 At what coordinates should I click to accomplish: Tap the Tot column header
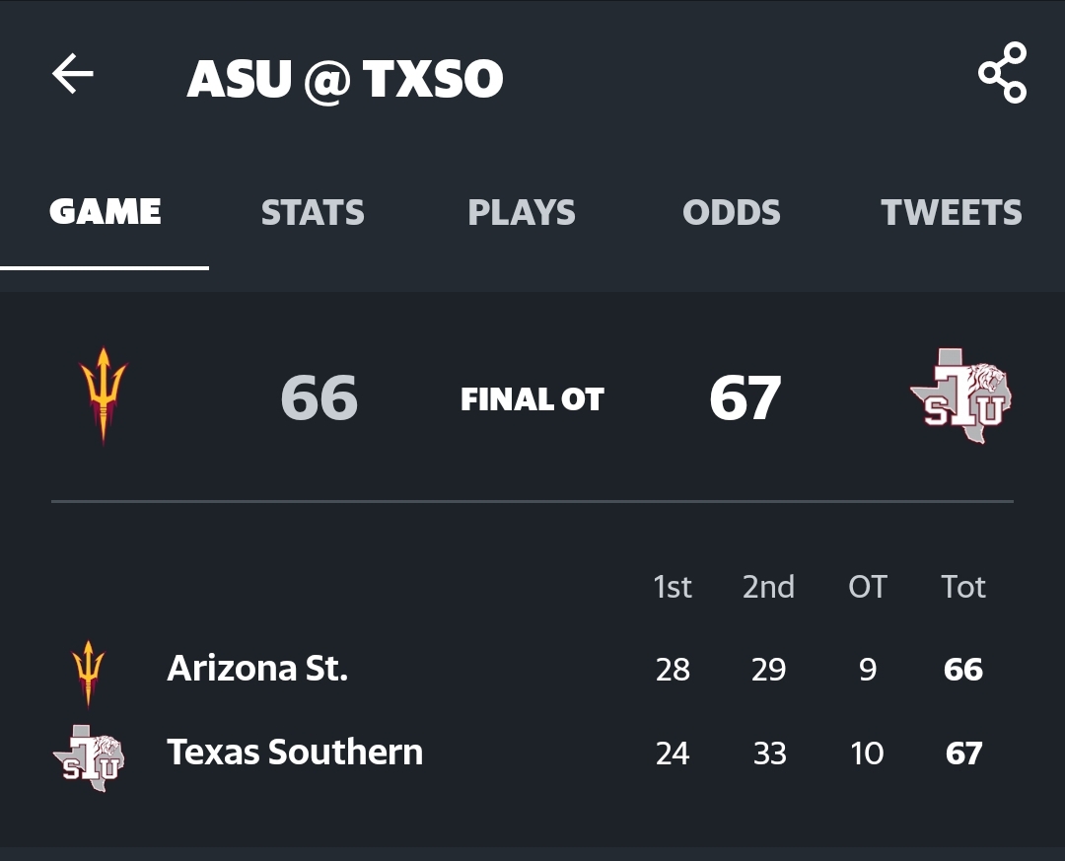963,587
